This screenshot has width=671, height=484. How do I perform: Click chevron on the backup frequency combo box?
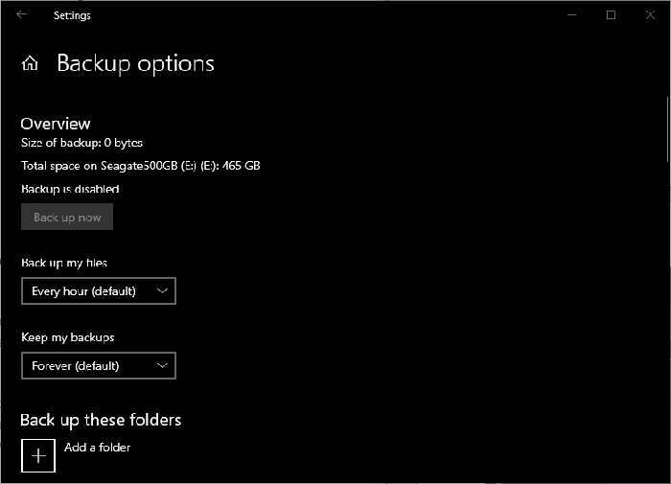161,290
